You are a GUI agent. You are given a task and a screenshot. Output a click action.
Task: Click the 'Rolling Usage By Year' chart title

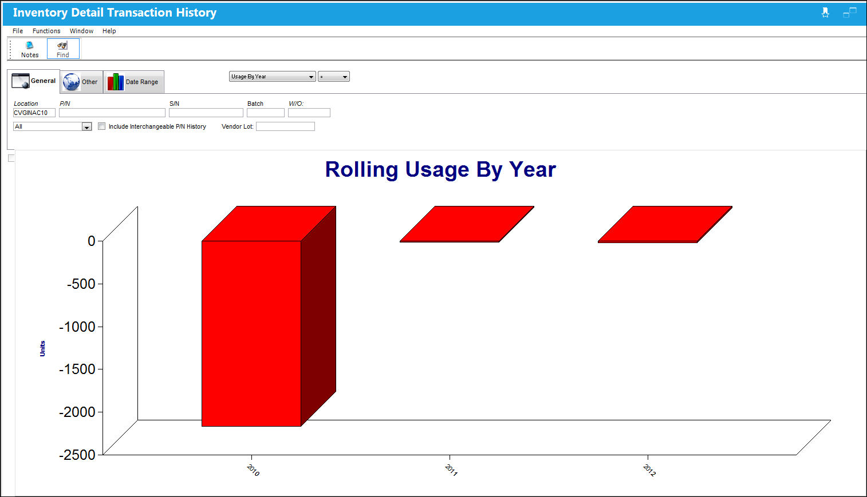(440, 170)
